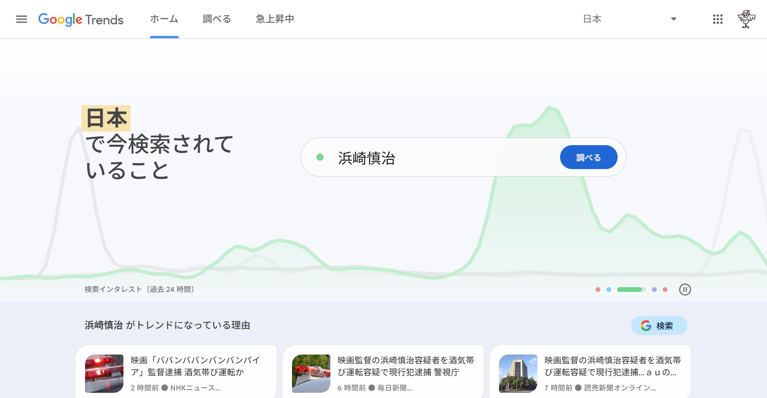The width and height of the screenshot is (767, 398).
Task: Click the green active carousel progress bar
Action: pos(631,290)
